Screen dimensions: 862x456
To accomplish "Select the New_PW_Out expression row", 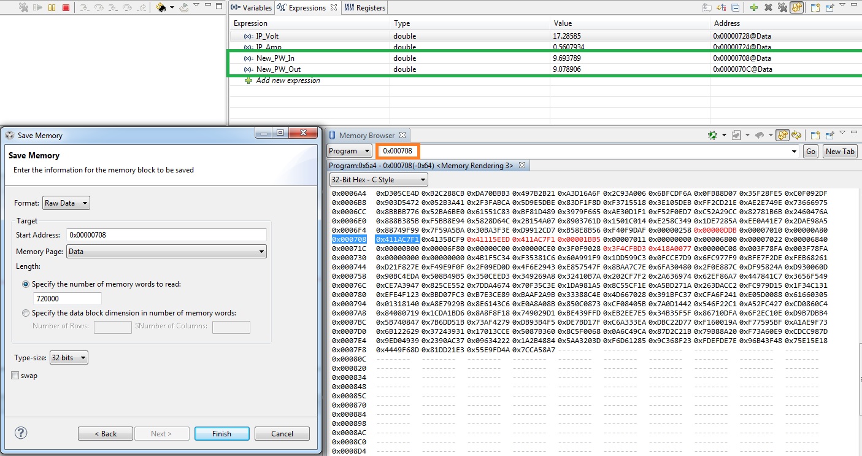I will (545, 69).
